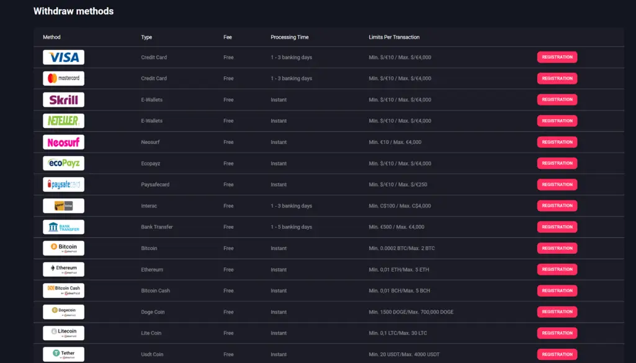Click Registration in the Lite Coin row
Screen dimensions: 636x363
[x=557, y=333]
